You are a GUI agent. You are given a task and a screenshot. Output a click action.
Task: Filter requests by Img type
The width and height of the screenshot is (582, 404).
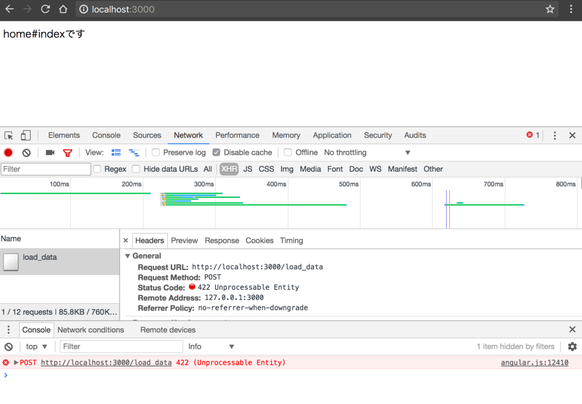(286, 169)
